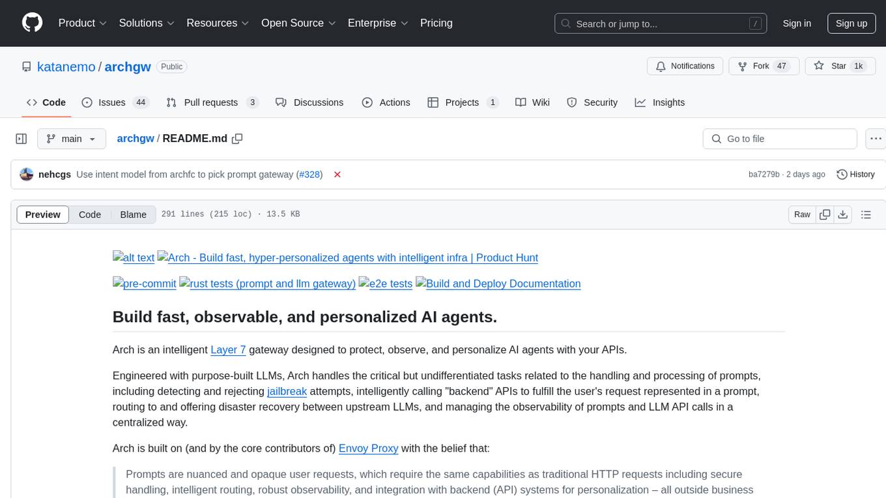
Task: Open the Product Hunt badge link
Action: 348,257
